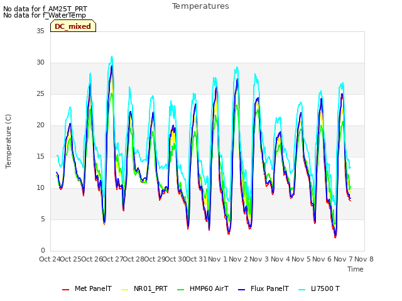This screenshot has height=301, width=402.
Task: Click the 0 y-axis tick label
Action: (x=43, y=251)
